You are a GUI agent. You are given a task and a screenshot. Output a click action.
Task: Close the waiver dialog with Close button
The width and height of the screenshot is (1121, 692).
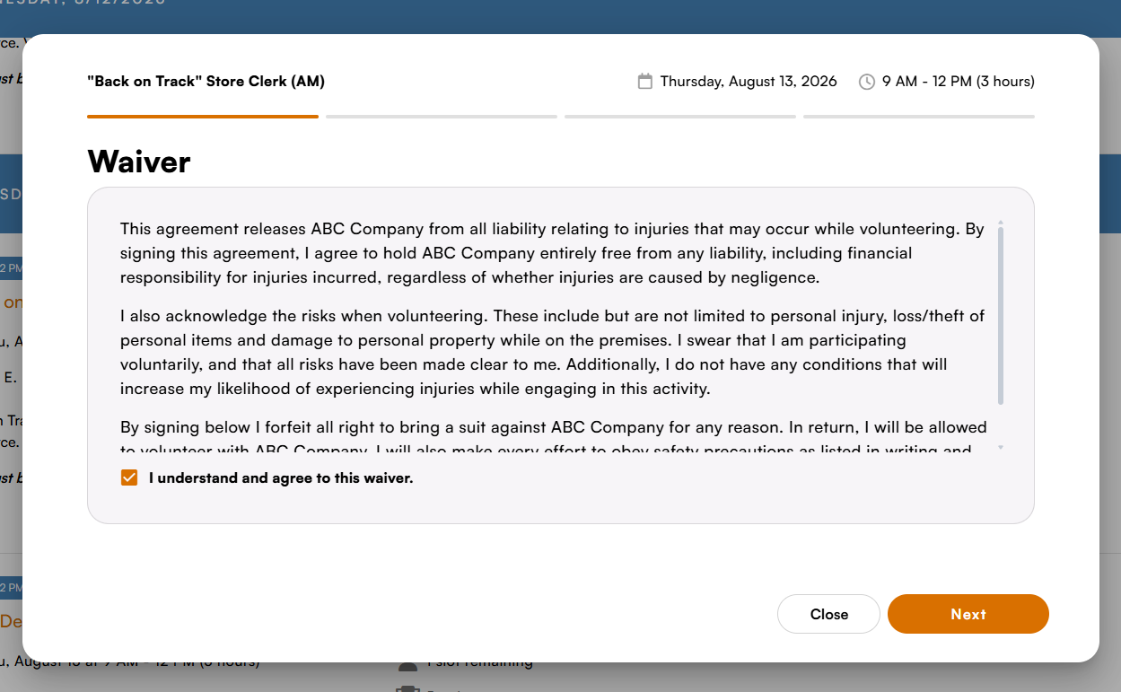828,614
